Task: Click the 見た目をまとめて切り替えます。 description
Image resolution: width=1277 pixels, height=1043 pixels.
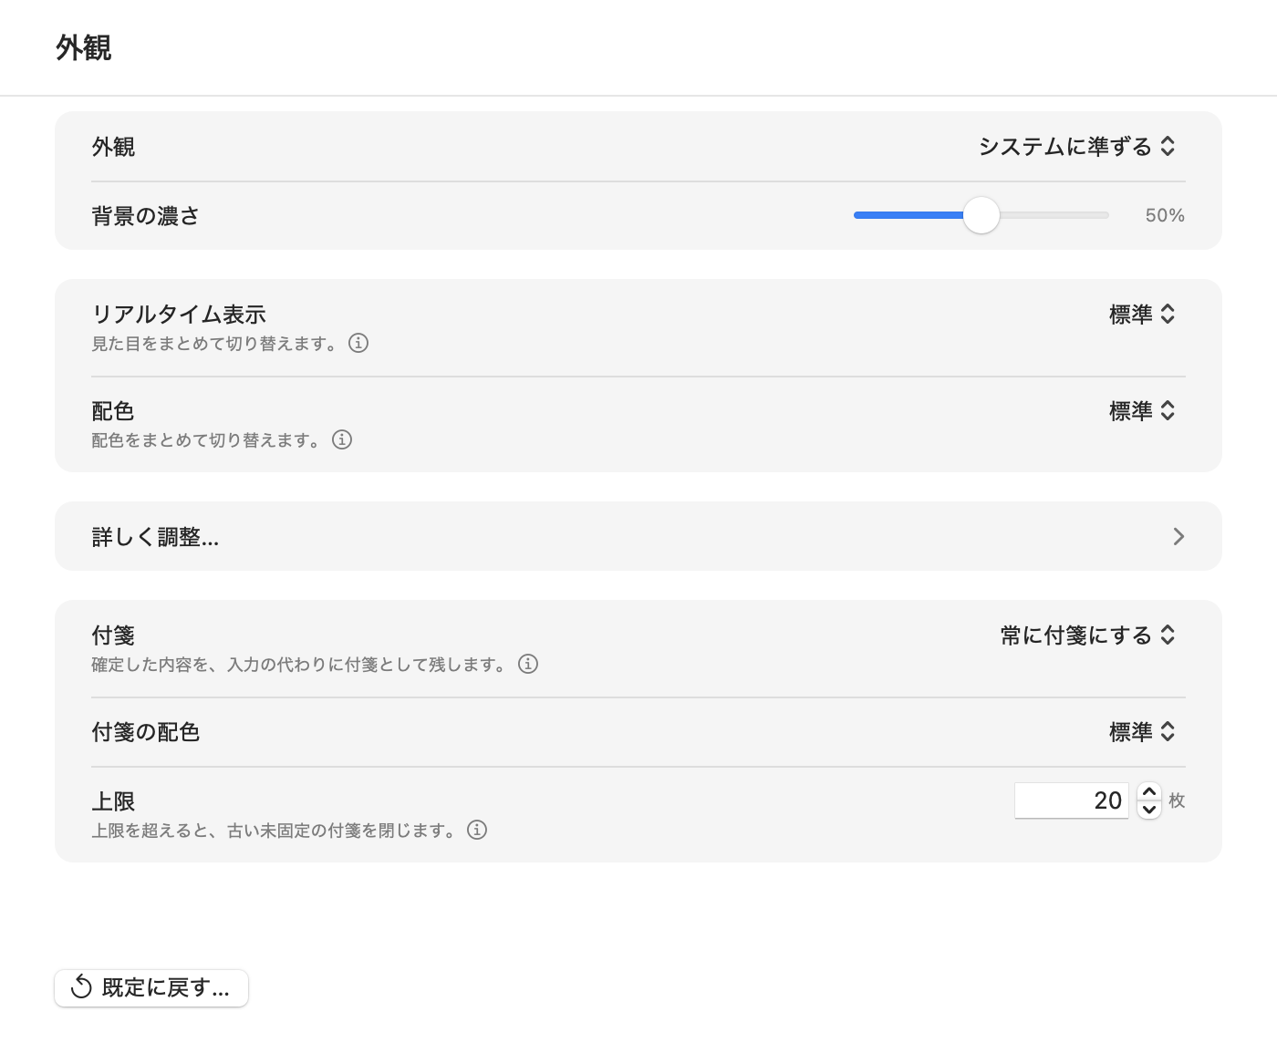Action: 215,345
